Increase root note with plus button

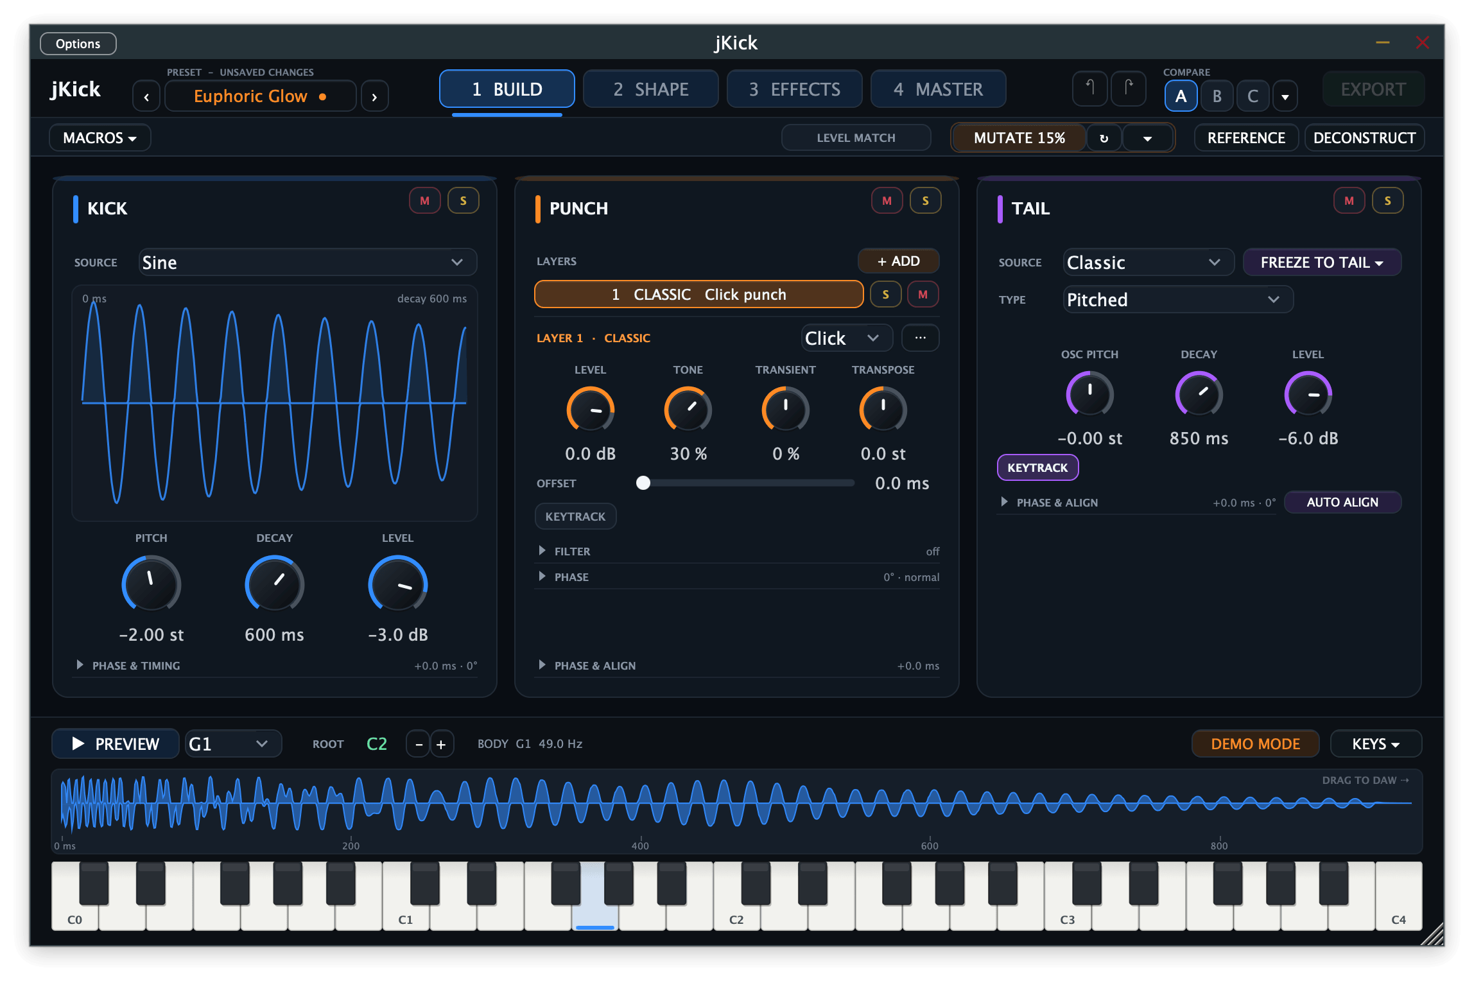click(x=442, y=744)
